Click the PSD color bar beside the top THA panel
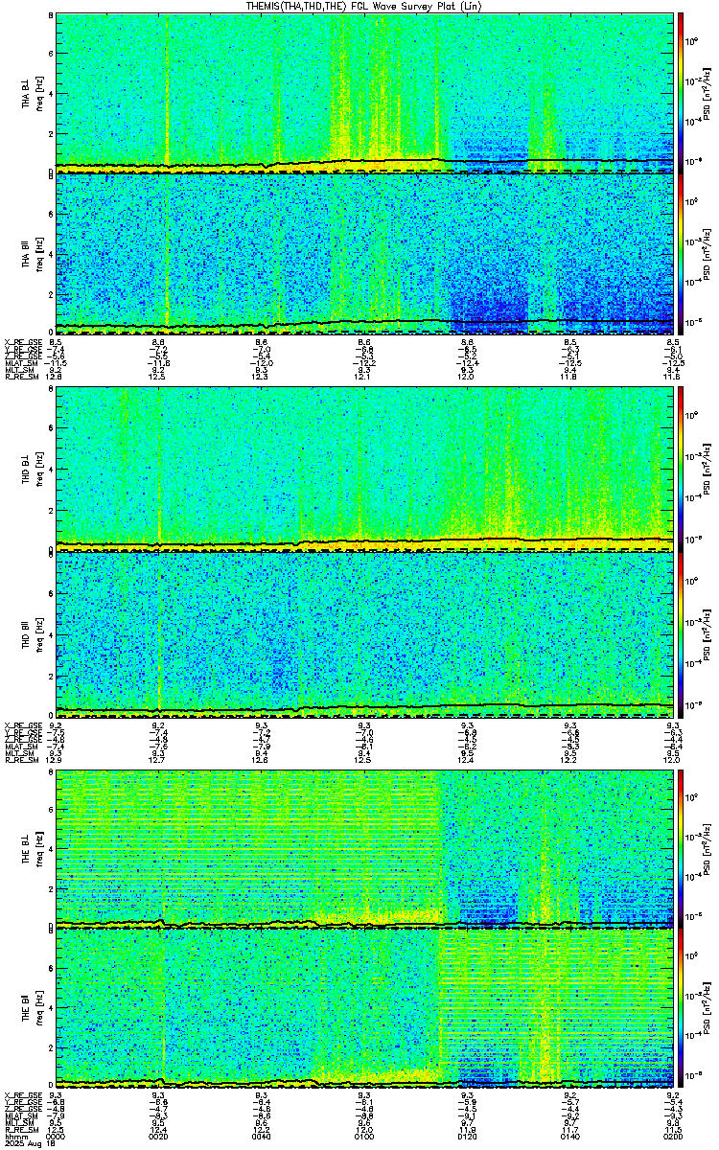This screenshot has width=719, height=1150. coord(681,92)
